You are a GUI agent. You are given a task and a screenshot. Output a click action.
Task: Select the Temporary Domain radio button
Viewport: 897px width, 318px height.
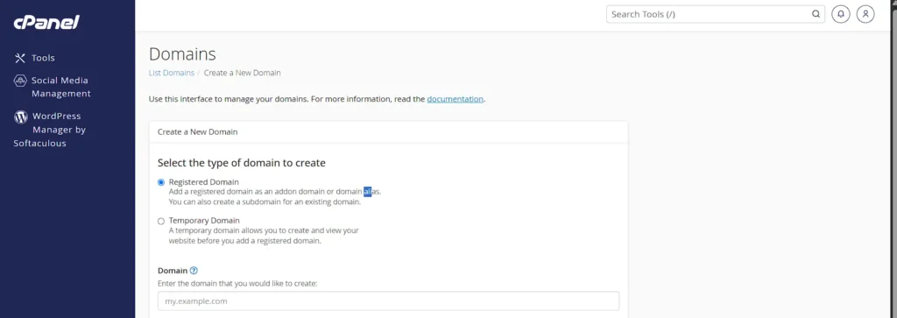click(x=161, y=221)
